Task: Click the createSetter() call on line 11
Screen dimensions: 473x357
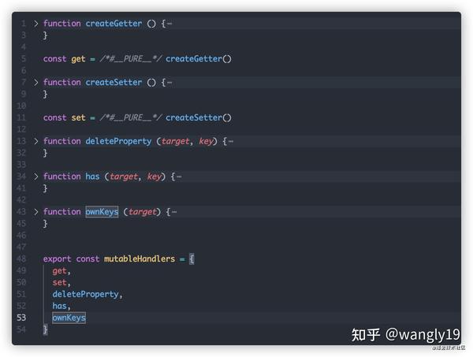Action: (198, 118)
